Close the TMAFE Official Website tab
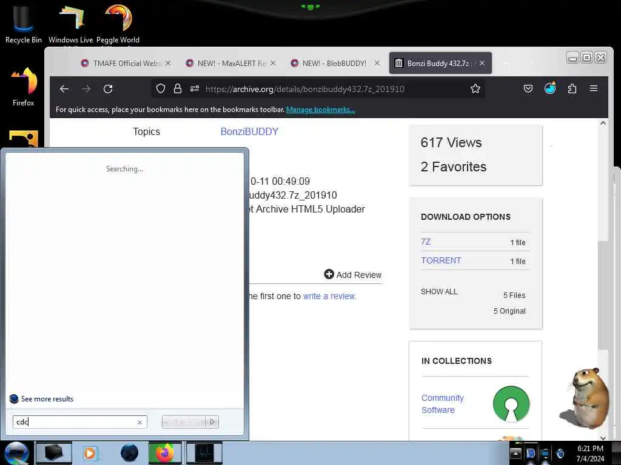The height and width of the screenshot is (465, 621). (168, 63)
